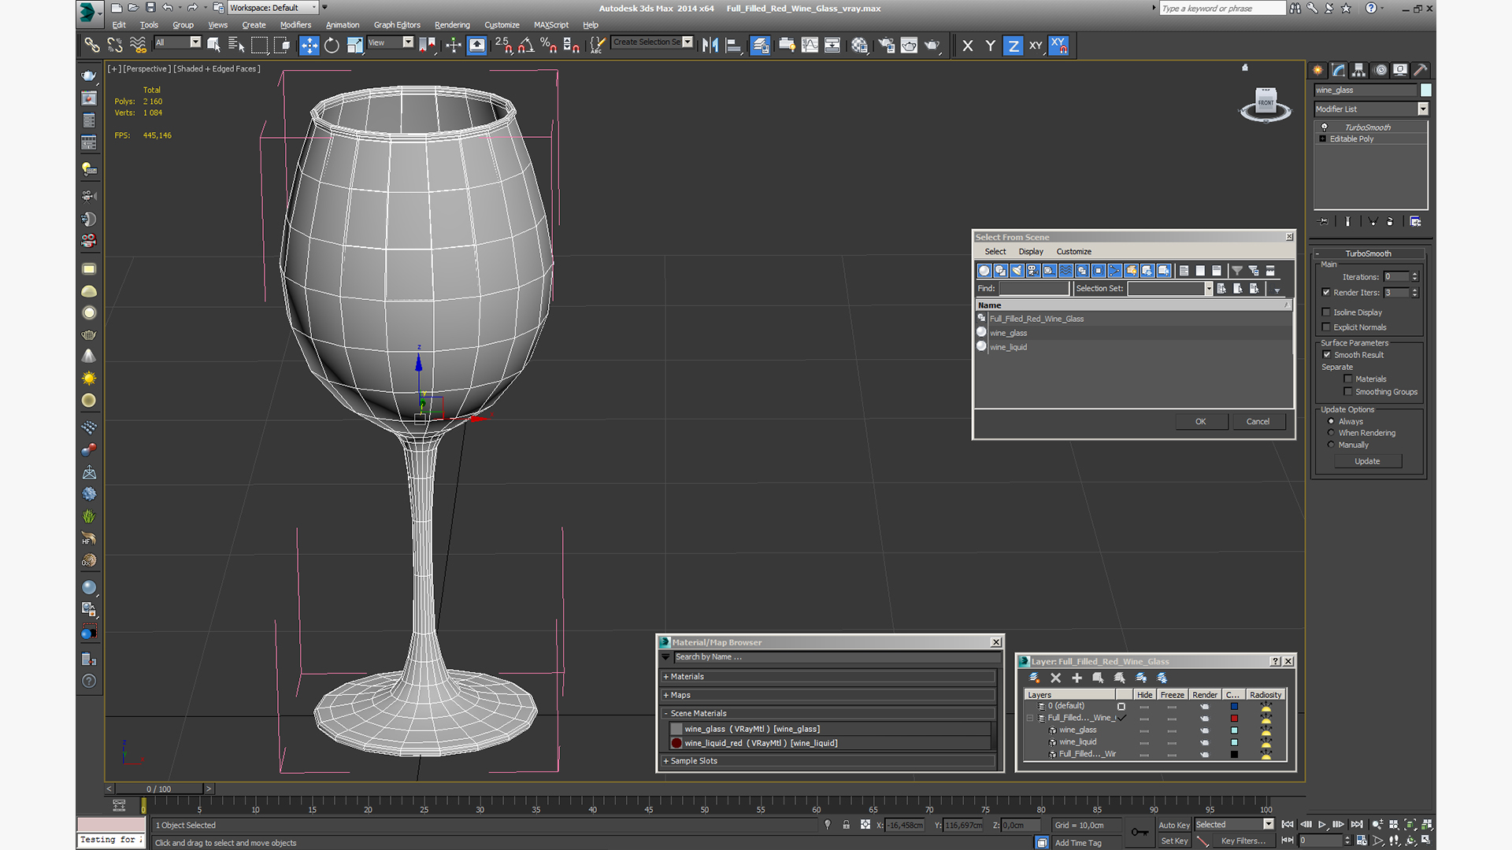
Task: Click the Mirror tool icon
Action: 710,46
